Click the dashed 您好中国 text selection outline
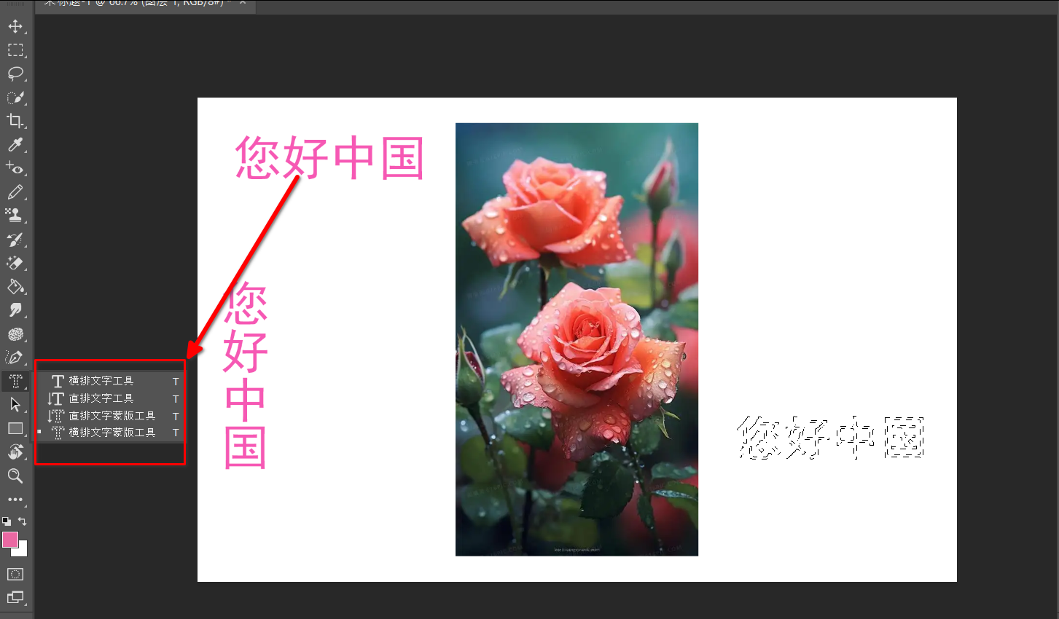 pos(831,438)
